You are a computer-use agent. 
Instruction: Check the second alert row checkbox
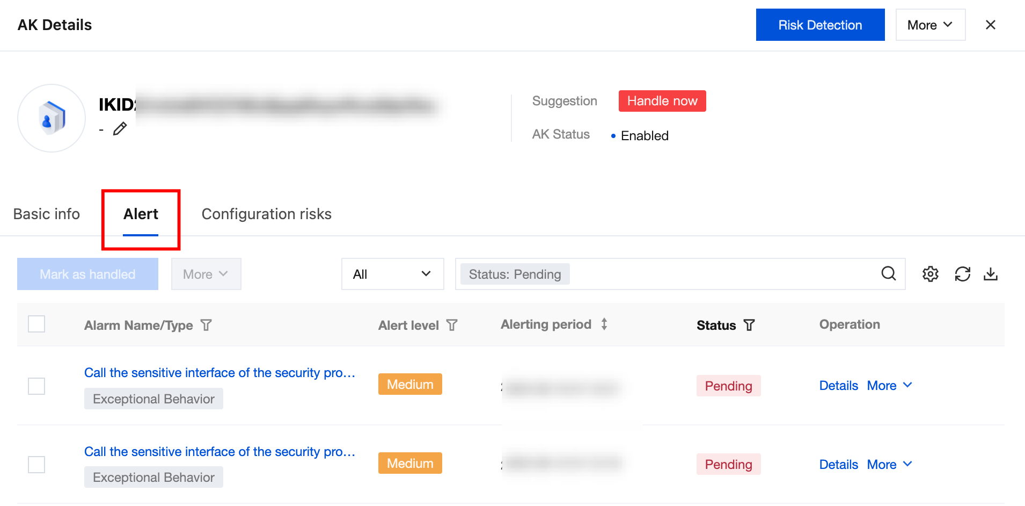36,464
